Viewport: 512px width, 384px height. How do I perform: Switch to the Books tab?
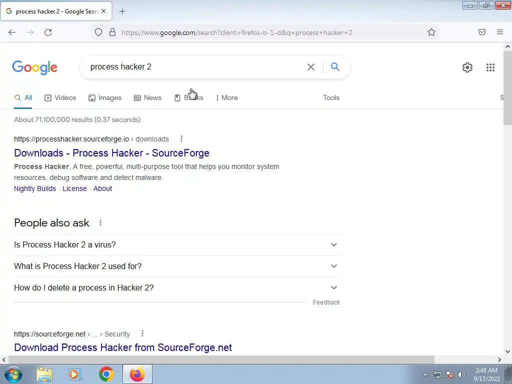point(189,97)
